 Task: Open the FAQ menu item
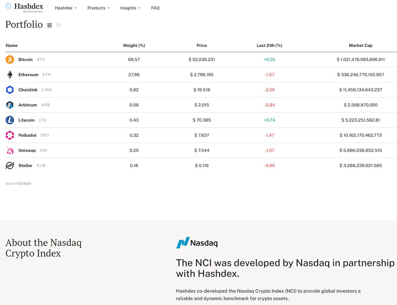155,8
